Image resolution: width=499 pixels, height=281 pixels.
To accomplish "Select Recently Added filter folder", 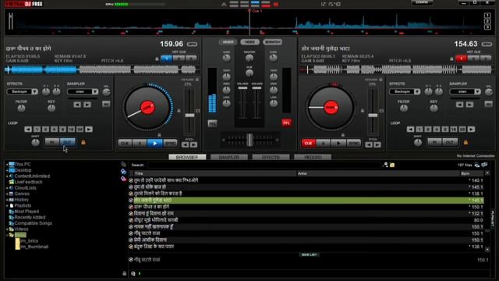I will click(30, 217).
